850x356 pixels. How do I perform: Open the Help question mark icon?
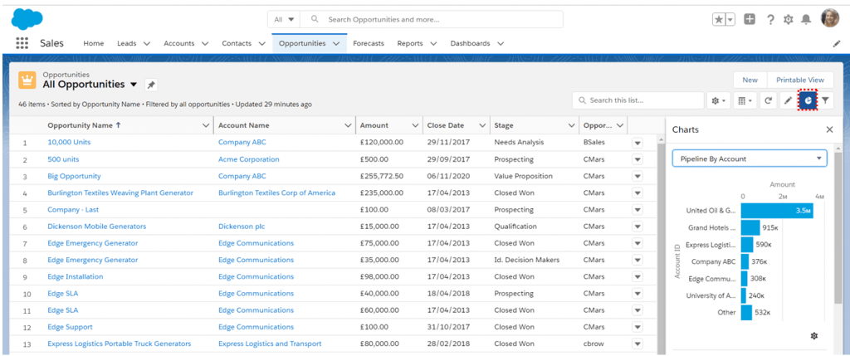[x=770, y=20]
